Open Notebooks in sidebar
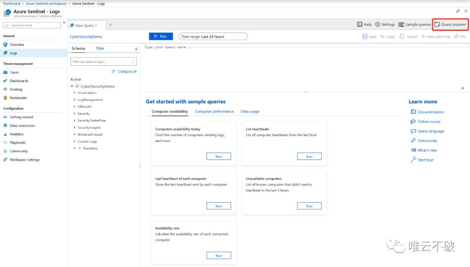 tap(18, 98)
